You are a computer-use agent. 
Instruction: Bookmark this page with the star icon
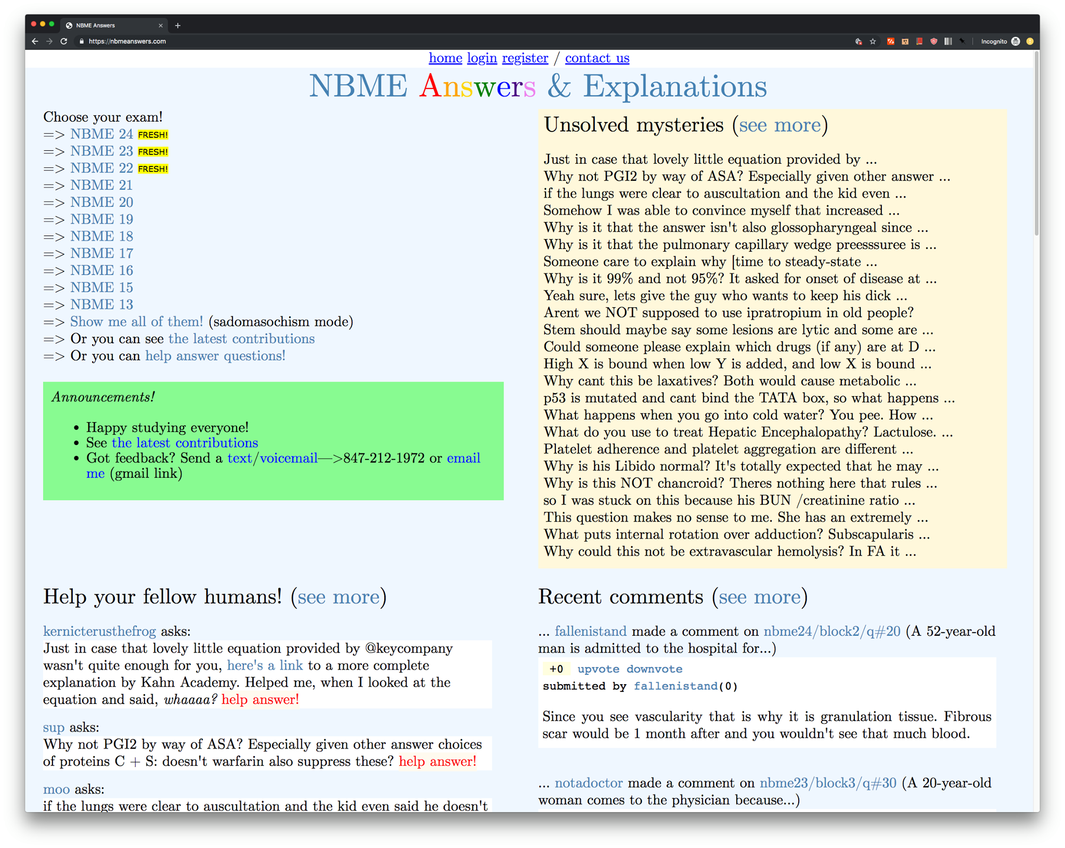click(873, 42)
